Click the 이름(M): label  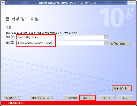point(10,37)
